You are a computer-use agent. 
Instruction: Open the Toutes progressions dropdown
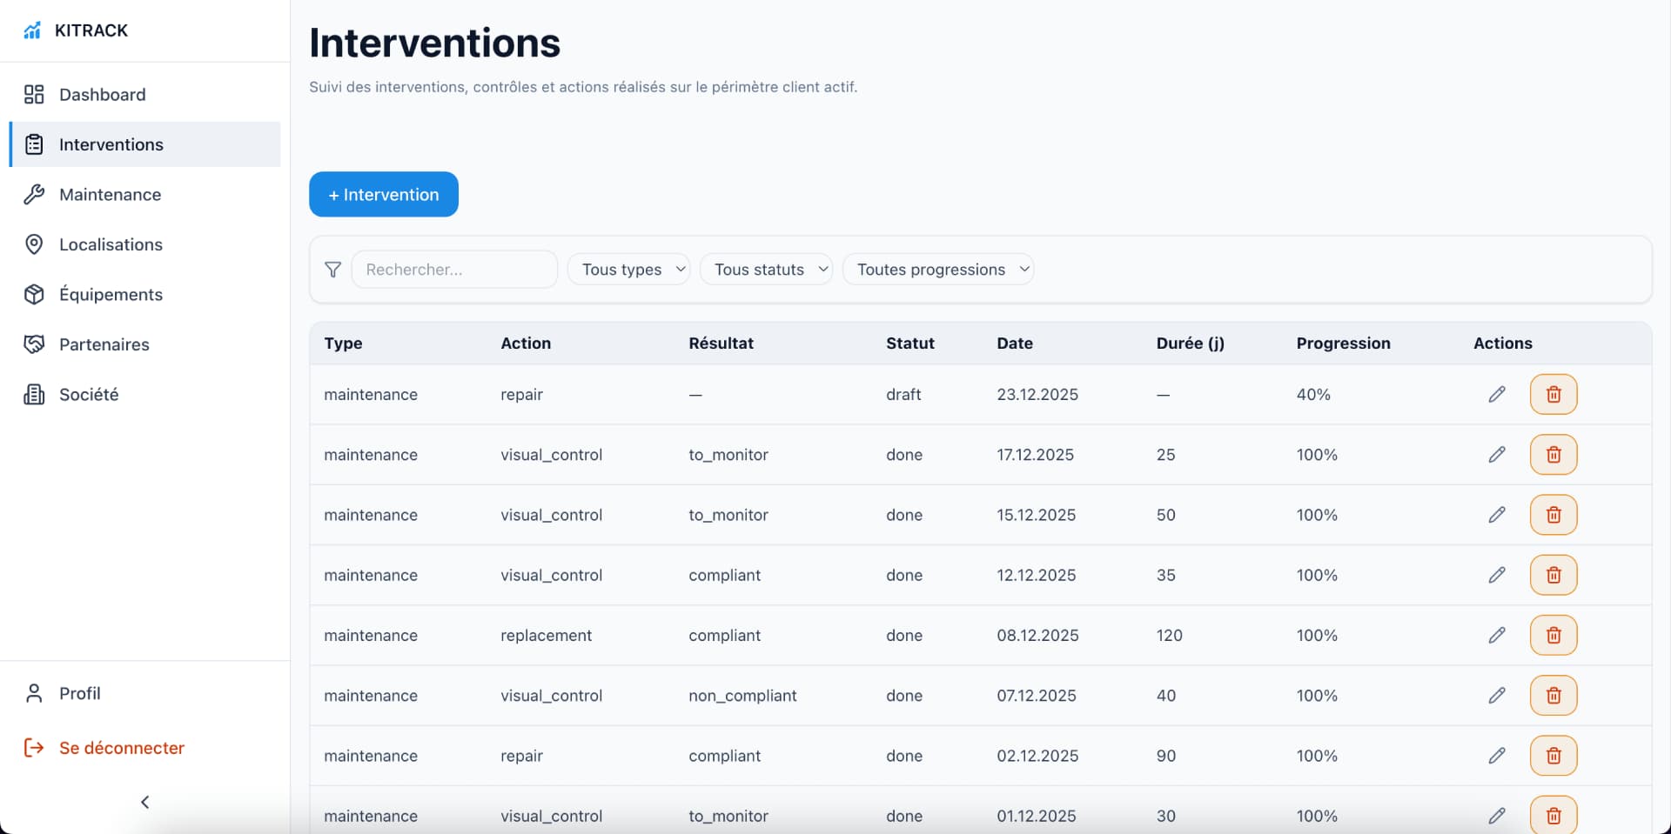pyautogui.click(x=937, y=270)
